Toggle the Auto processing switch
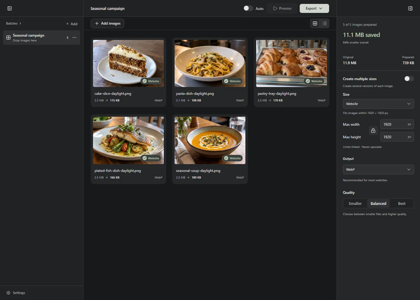 pyautogui.click(x=248, y=8)
